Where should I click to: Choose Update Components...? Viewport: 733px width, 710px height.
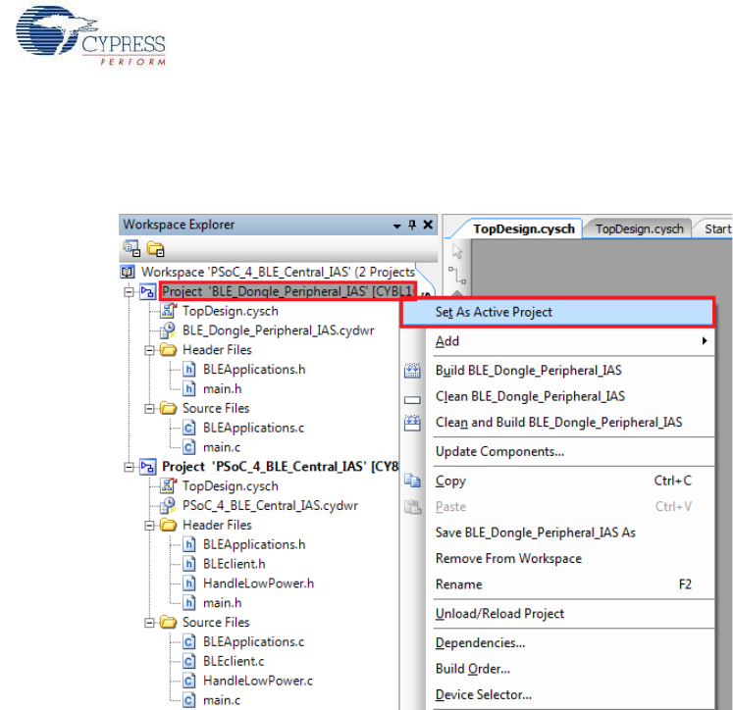(x=571, y=452)
